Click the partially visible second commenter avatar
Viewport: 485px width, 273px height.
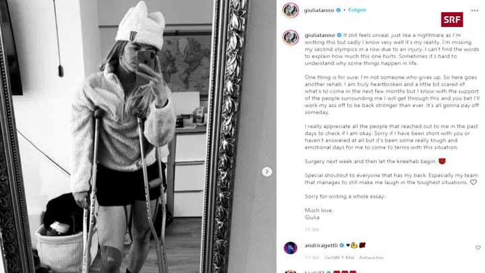coord(290,272)
